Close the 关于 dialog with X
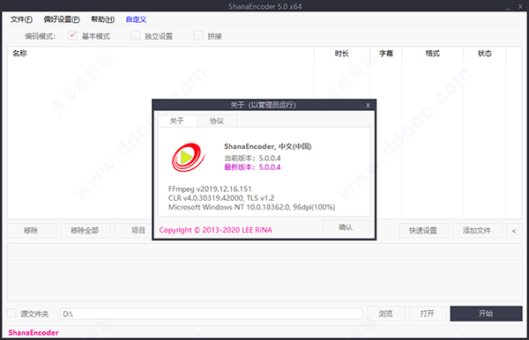The image size is (529, 340). [x=368, y=105]
